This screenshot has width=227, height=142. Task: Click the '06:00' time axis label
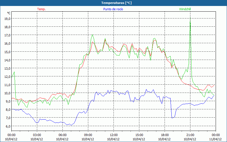[62, 135]
